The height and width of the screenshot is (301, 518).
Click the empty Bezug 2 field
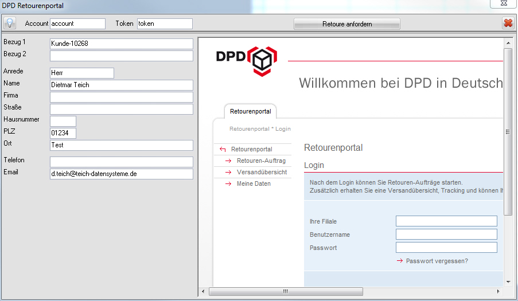(x=122, y=56)
